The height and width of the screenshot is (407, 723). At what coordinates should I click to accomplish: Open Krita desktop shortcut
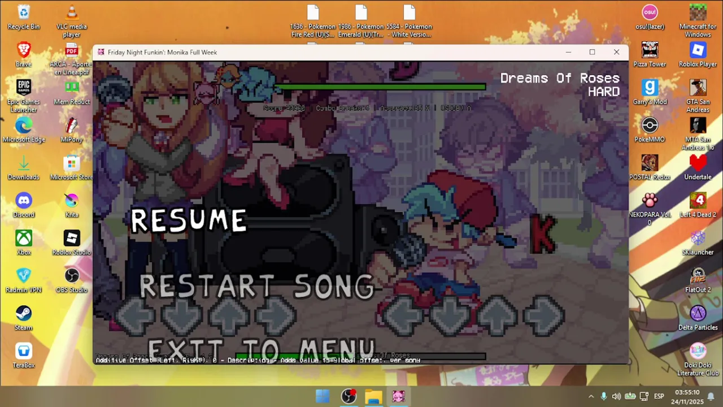[72, 205]
